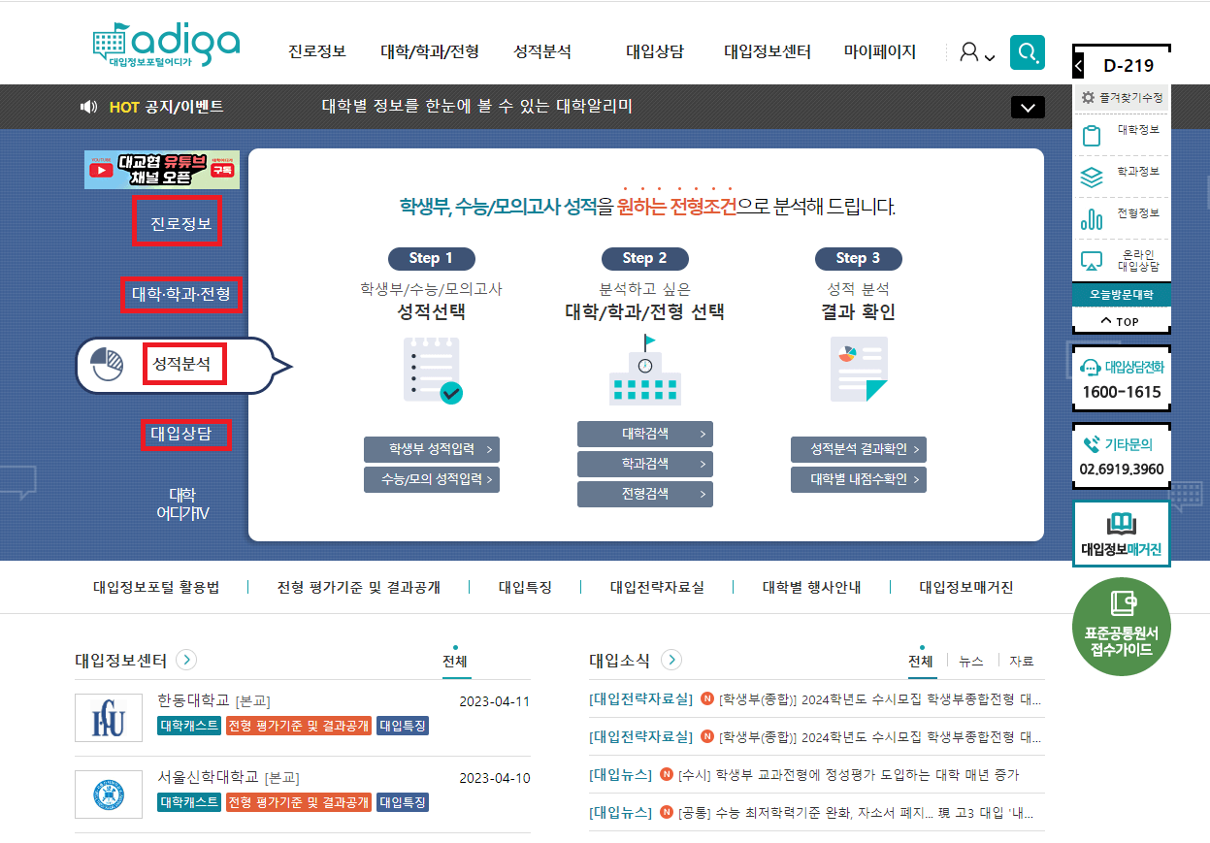
Task: Click the adiga logo
Action: [165, 43]
